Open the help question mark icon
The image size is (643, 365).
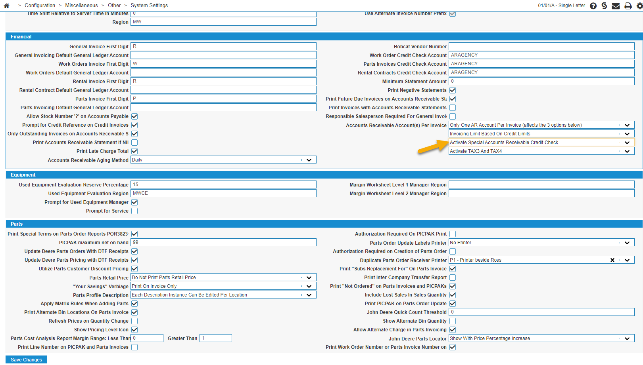(x=593, y=6)
